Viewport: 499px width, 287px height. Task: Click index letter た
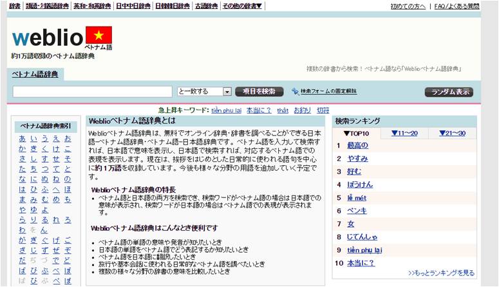pyautogui.click(x=23, y=170)
